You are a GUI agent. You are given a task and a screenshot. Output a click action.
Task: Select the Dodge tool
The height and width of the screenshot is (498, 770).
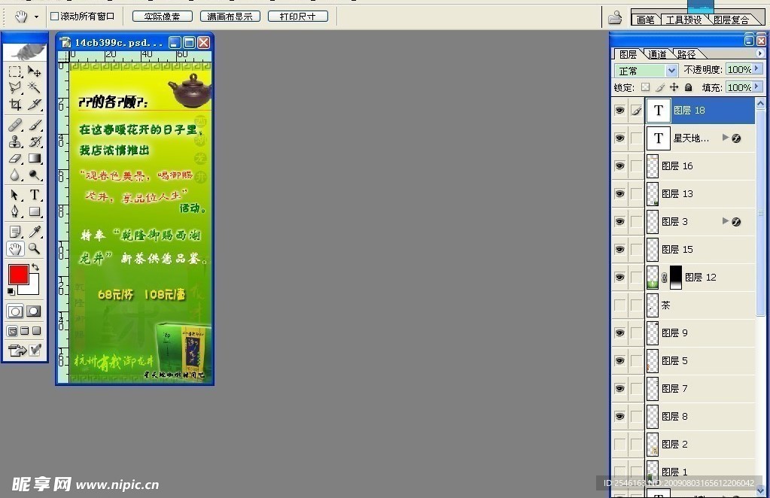tap(35, 175)
